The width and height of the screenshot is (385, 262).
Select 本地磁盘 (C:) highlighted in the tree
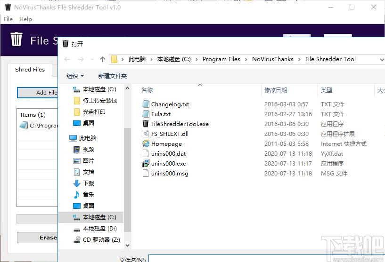click(91, 217)
